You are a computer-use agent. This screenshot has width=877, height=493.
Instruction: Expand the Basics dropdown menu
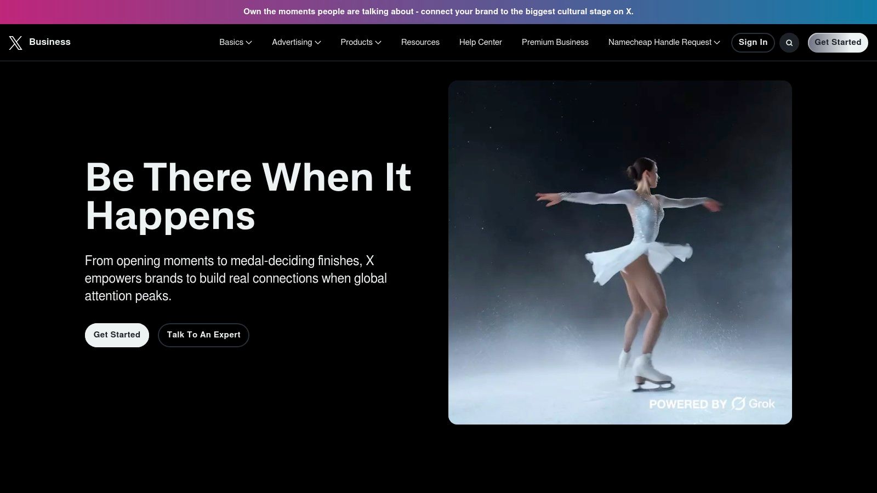[x=235, y=42]
